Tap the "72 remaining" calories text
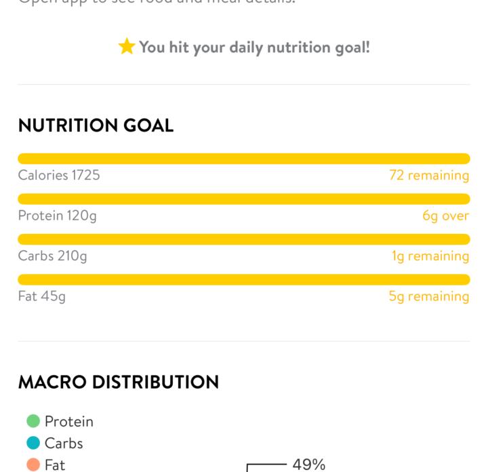 429,175
